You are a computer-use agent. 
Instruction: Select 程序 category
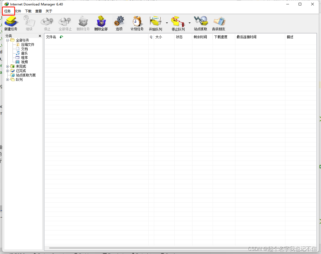click(24, 58)
